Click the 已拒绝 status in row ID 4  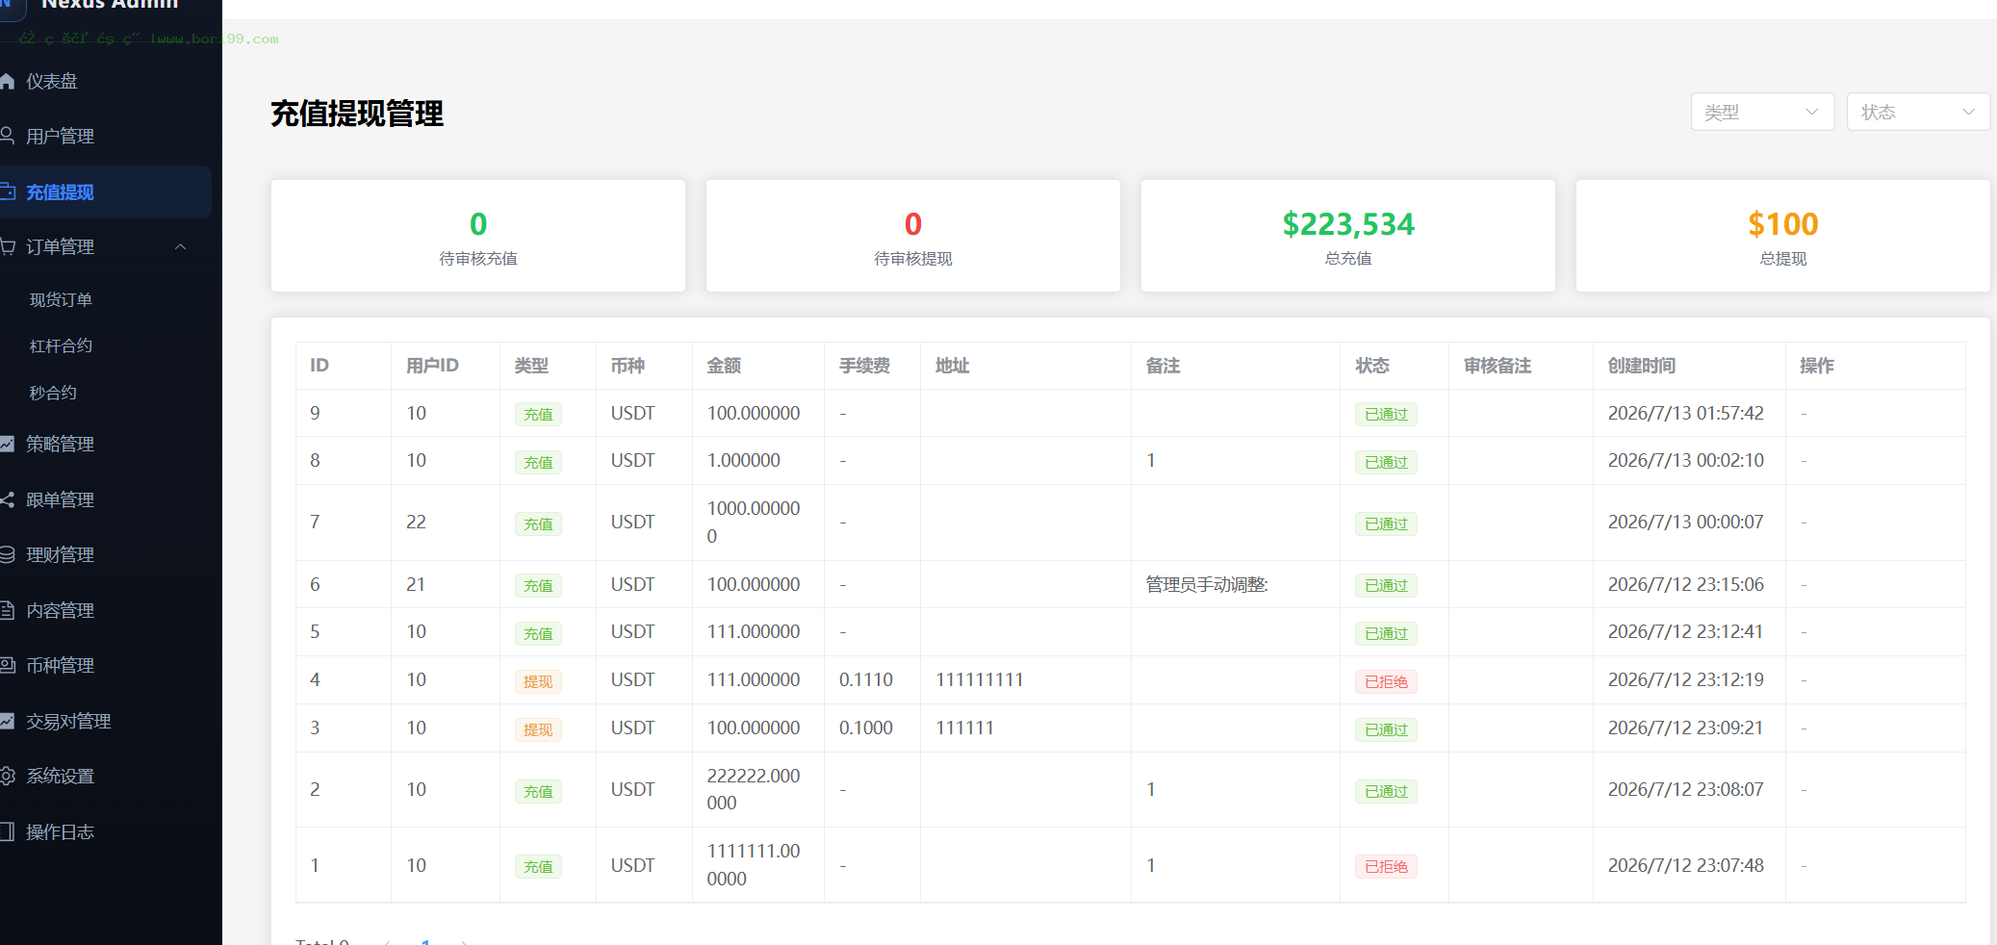1386,682
